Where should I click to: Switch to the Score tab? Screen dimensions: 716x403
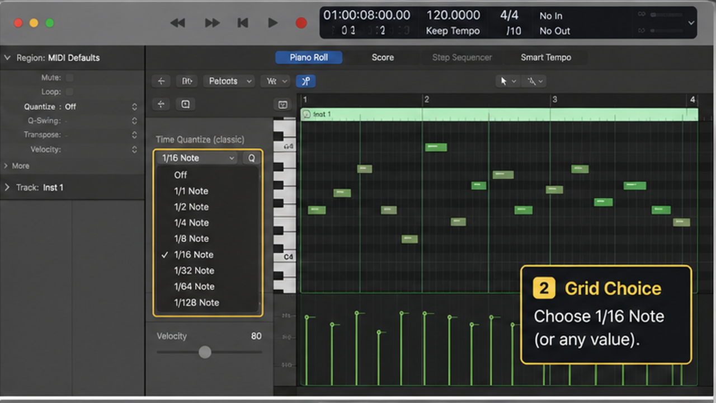[x=383, y=57]
